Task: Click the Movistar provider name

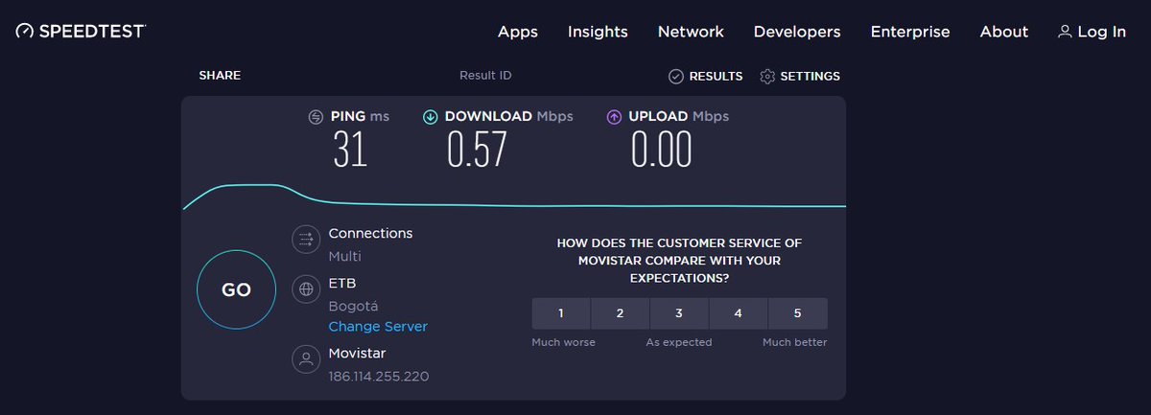Action: (359, 355)
